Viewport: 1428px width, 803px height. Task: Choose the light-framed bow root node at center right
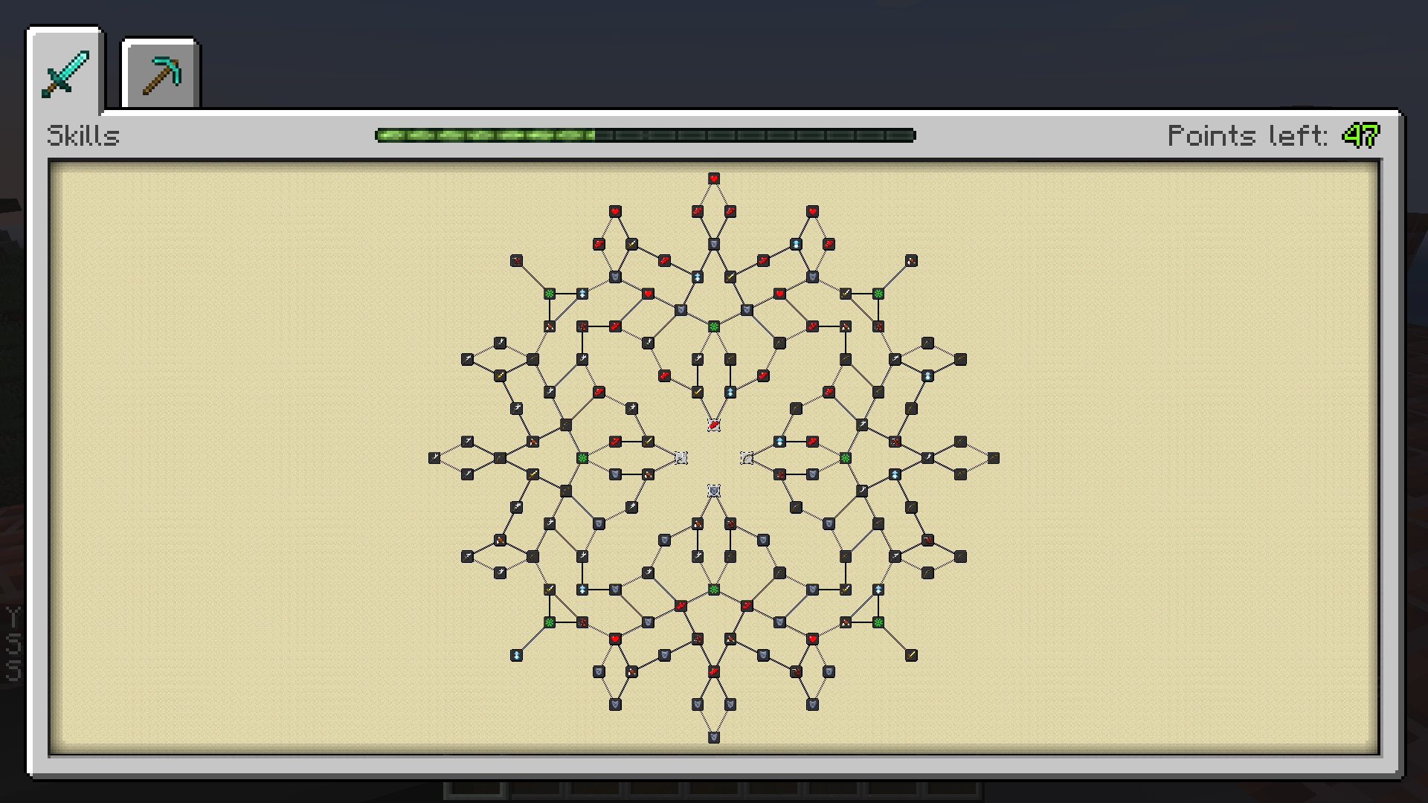tap(747, 458)
